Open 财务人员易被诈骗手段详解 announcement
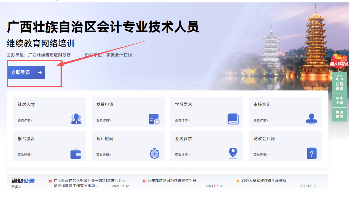This screenshot has height=197, width=349. 264,181
